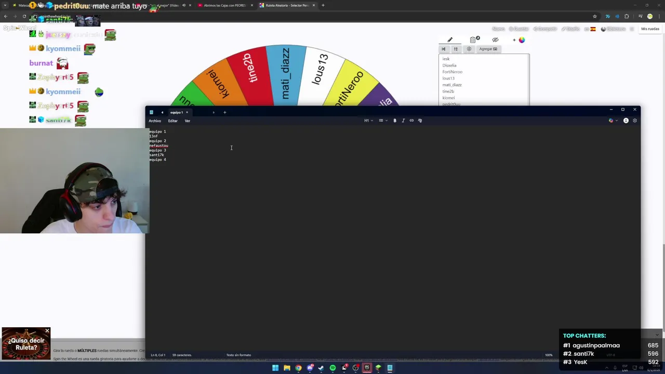
Task: Click Nuevo in the wheel site header
Action: 498,29
